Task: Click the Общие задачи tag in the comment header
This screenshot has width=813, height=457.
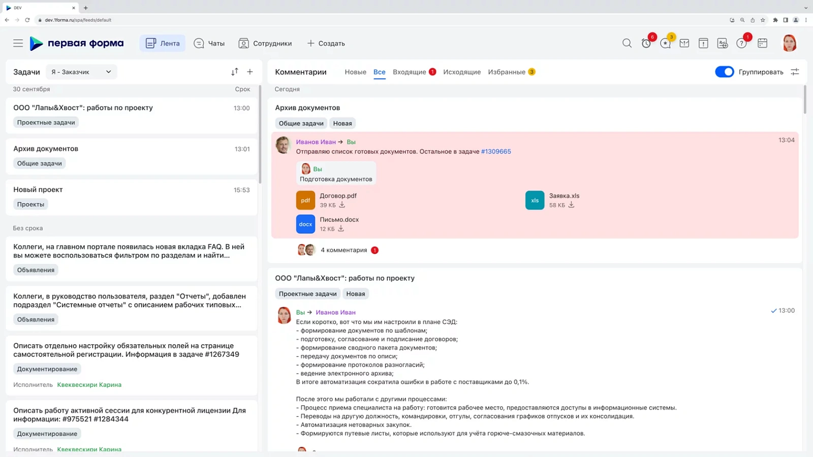Action: (301, 123)
